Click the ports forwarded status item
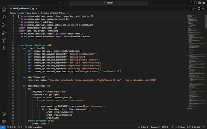 20,127
